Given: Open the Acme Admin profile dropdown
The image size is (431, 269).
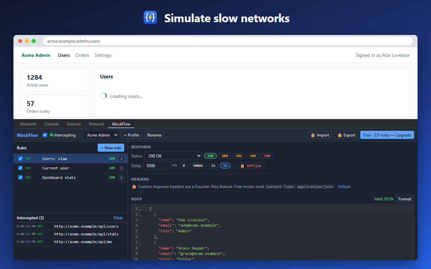Looking at the screenshot, I should tap(101, 135).
